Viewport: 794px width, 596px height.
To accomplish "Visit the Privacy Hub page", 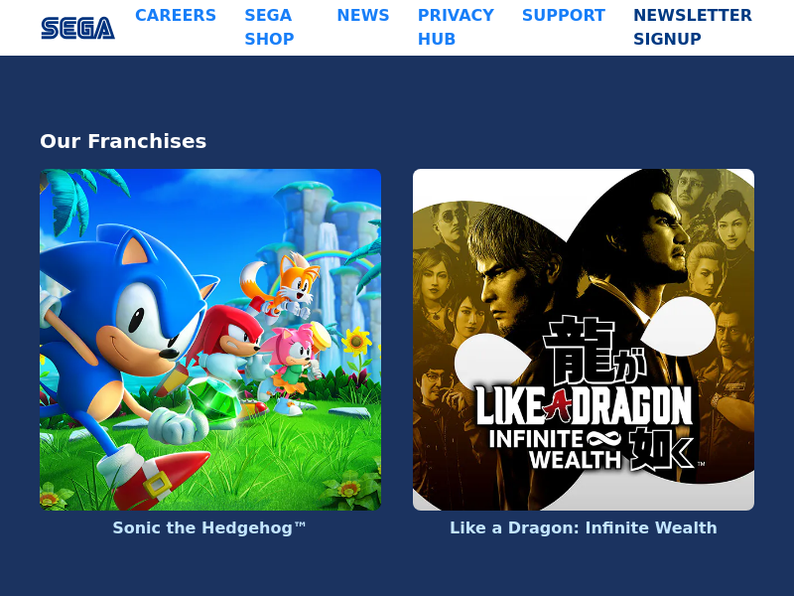I will pos(456,27).
